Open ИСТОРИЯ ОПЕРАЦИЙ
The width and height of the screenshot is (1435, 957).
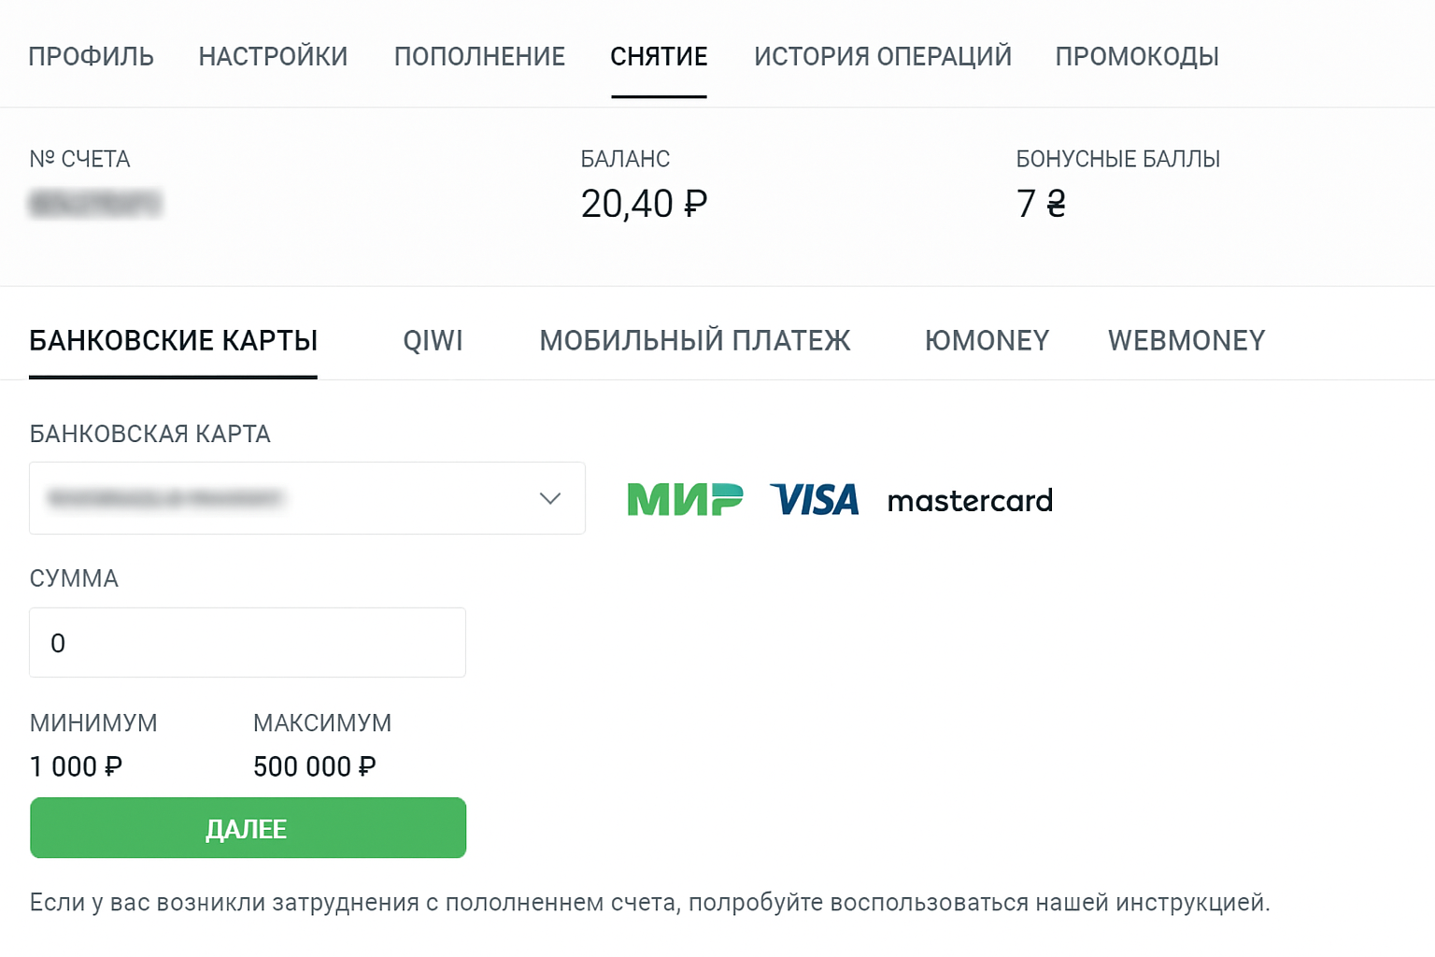(882, 56)
